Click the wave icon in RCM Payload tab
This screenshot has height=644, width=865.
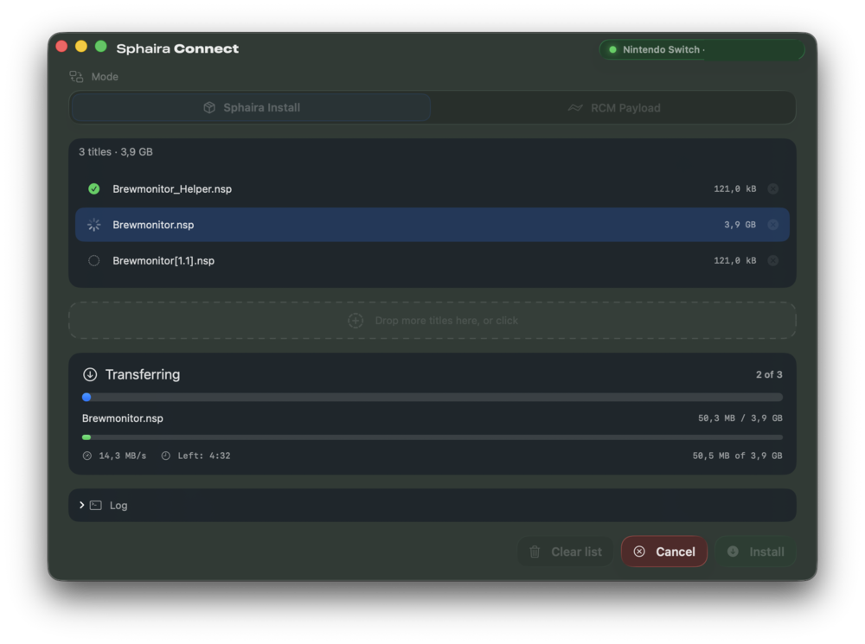pyautogui.click(x=575, y=107)
